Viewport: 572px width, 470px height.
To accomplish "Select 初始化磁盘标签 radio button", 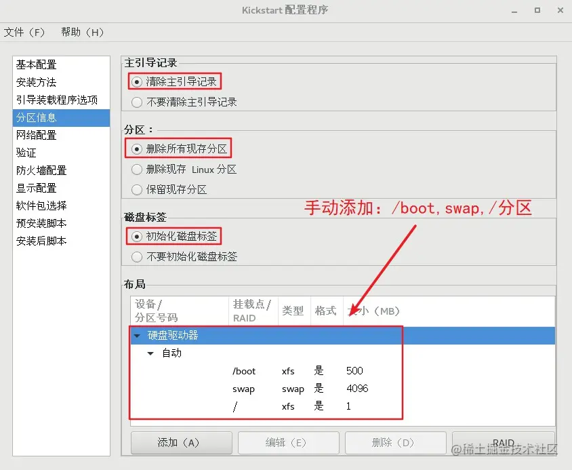I will click(x=137, y=237).
